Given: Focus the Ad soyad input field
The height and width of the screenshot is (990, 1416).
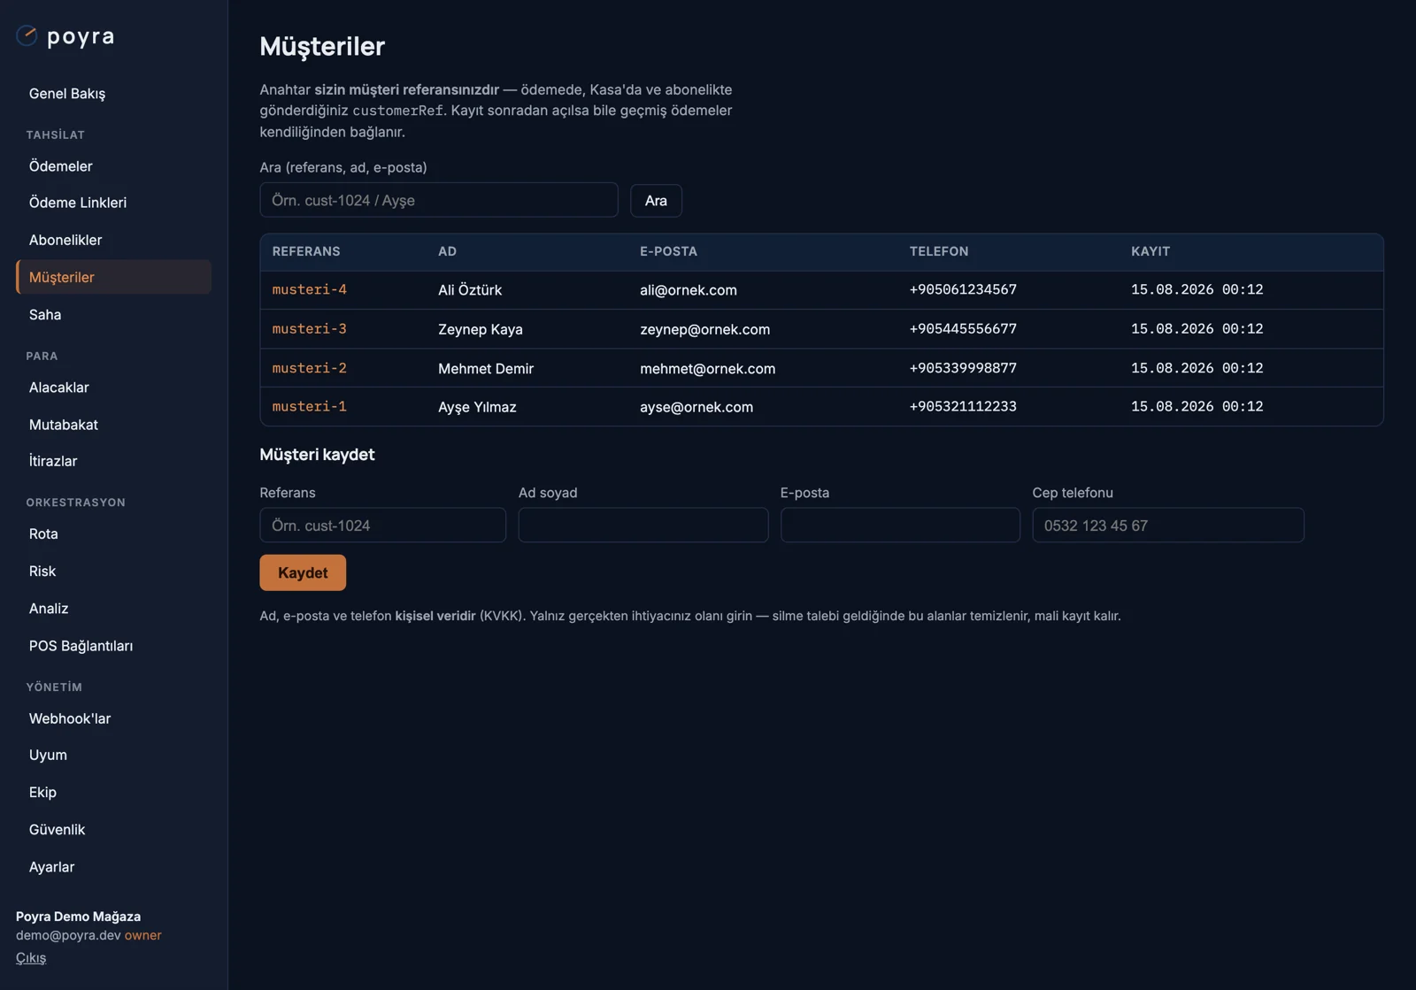Looking at the screenshot, I should (643, 525).
